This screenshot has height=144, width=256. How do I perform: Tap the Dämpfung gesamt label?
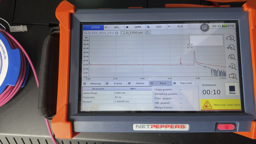(x=166, y=94)
